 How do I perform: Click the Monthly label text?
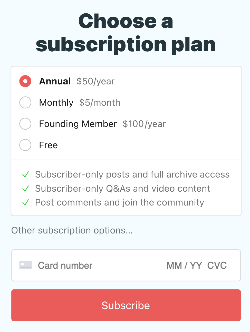56,103
